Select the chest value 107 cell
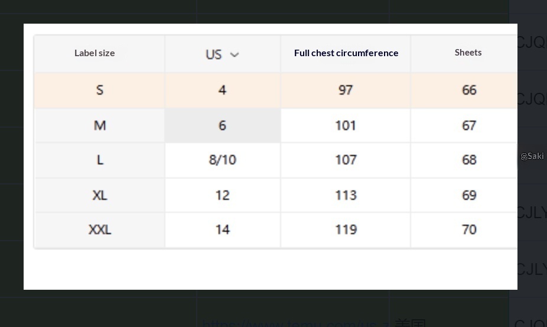Screen dimensions: 547x327 (346, 160)
